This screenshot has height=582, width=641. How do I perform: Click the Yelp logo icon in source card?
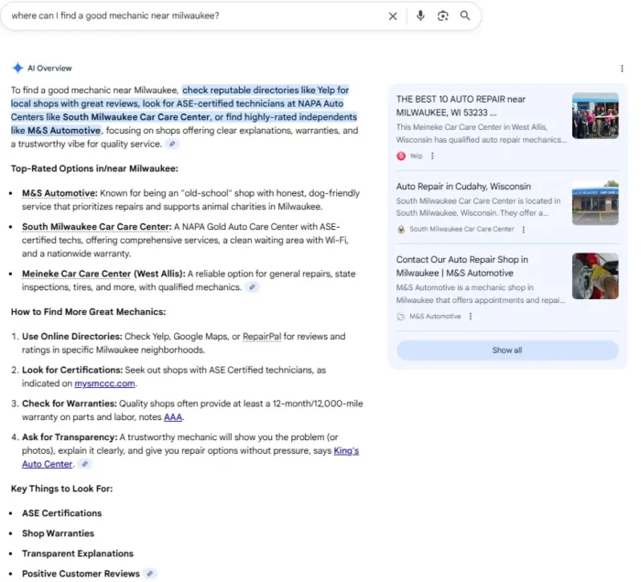click(401, 156)
